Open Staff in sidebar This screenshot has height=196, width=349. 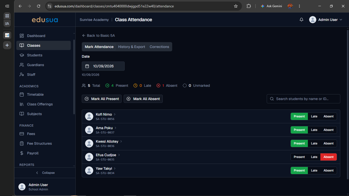click(x=43, y=75)
